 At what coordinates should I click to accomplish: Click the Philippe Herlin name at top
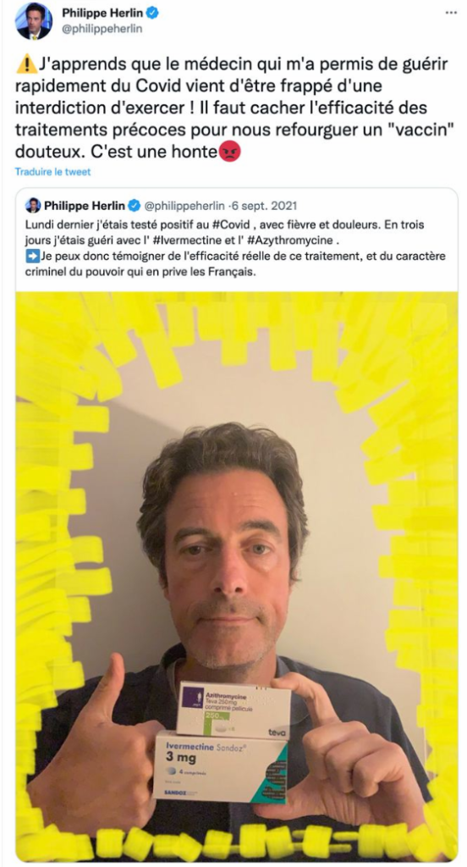[102, 13]
